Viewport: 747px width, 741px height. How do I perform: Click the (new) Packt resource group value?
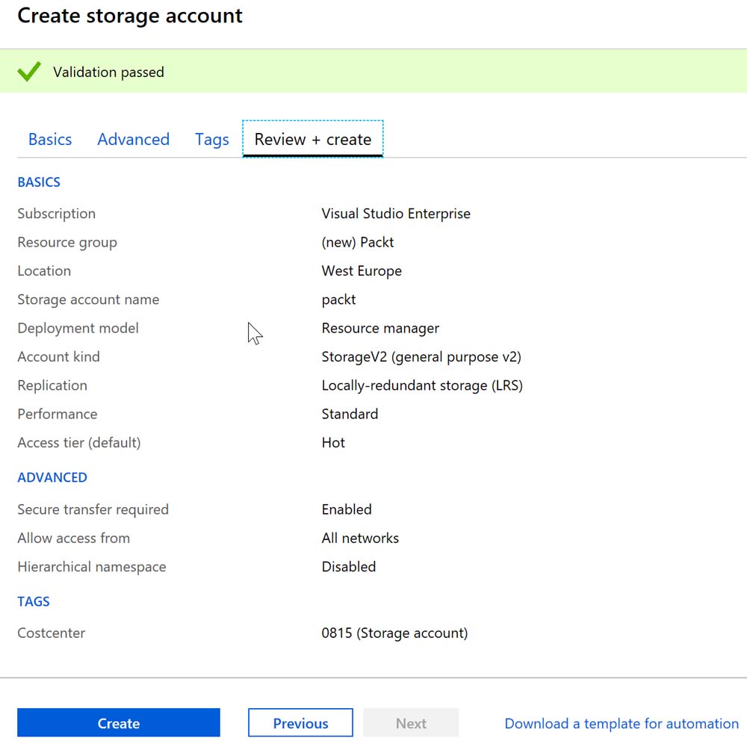pyautogui.click(x=358, y=242)
